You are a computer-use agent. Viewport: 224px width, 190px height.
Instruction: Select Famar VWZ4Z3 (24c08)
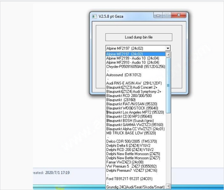click(136, 162)
